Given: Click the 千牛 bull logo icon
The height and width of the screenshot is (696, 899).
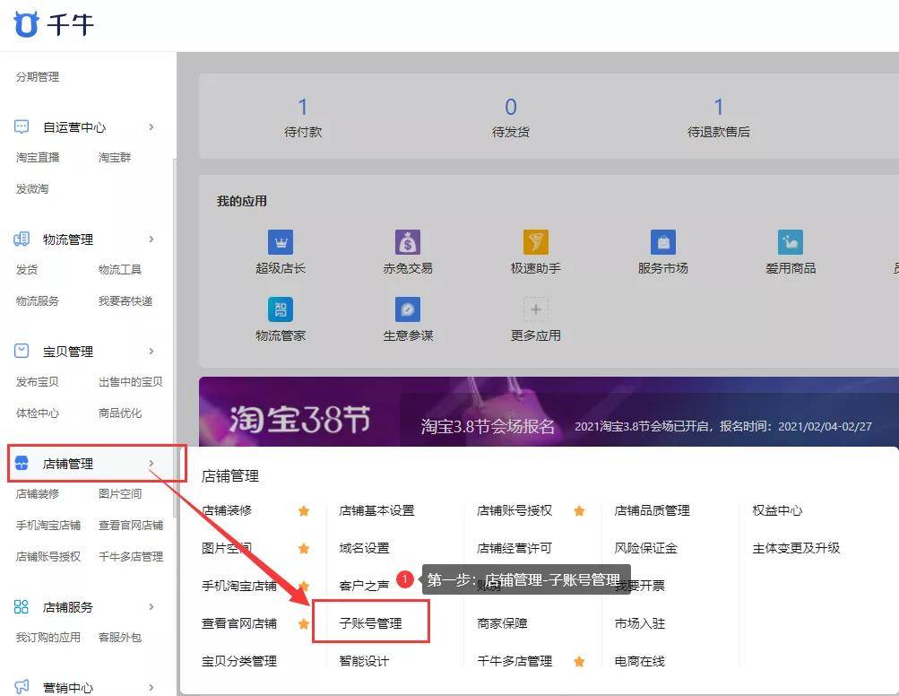Looking at the screenshot, I should click(26, 24).
